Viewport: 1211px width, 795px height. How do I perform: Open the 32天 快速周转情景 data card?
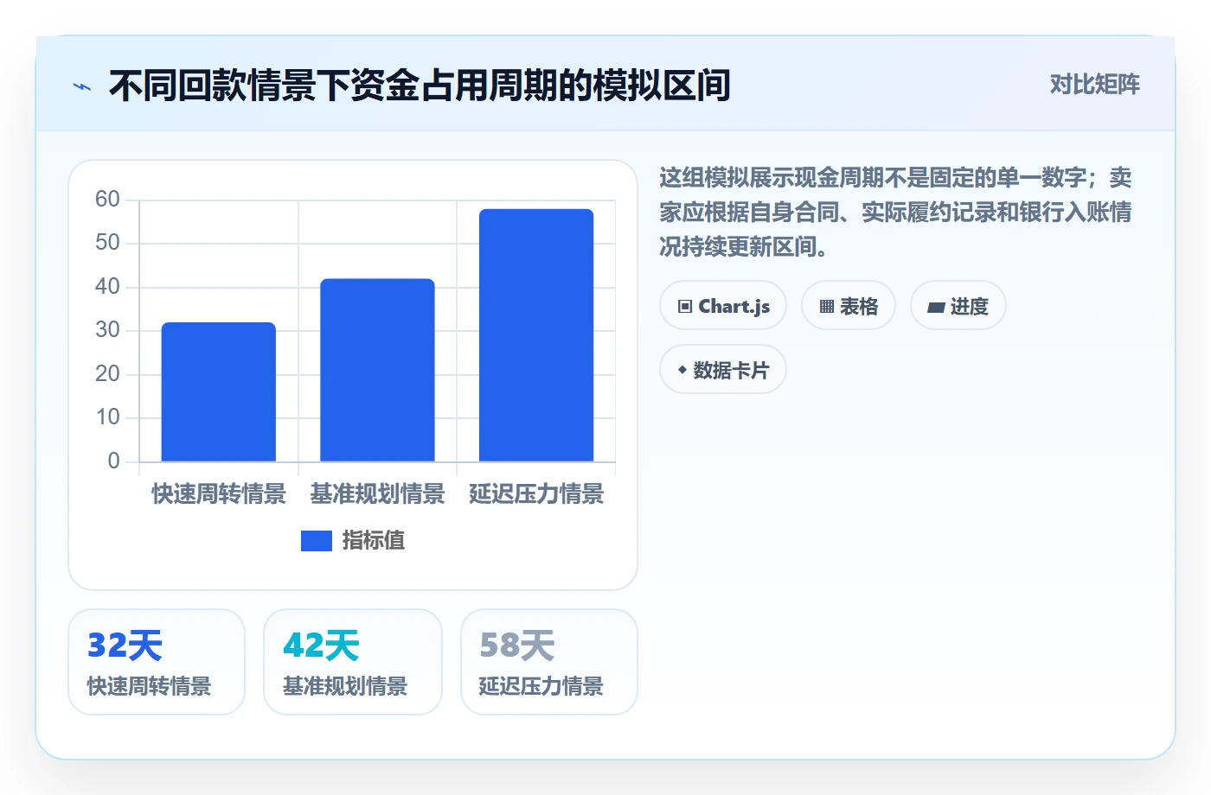(x=157, y=662)
